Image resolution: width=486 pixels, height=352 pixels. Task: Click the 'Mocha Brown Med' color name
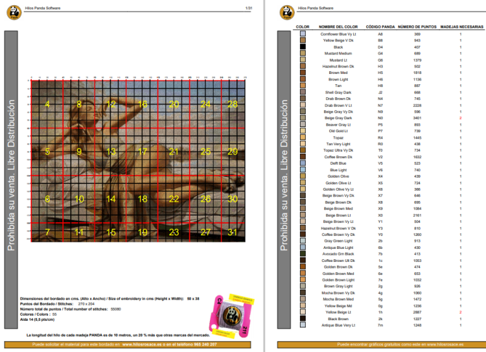pyautogui.click(x=338, y=299)
